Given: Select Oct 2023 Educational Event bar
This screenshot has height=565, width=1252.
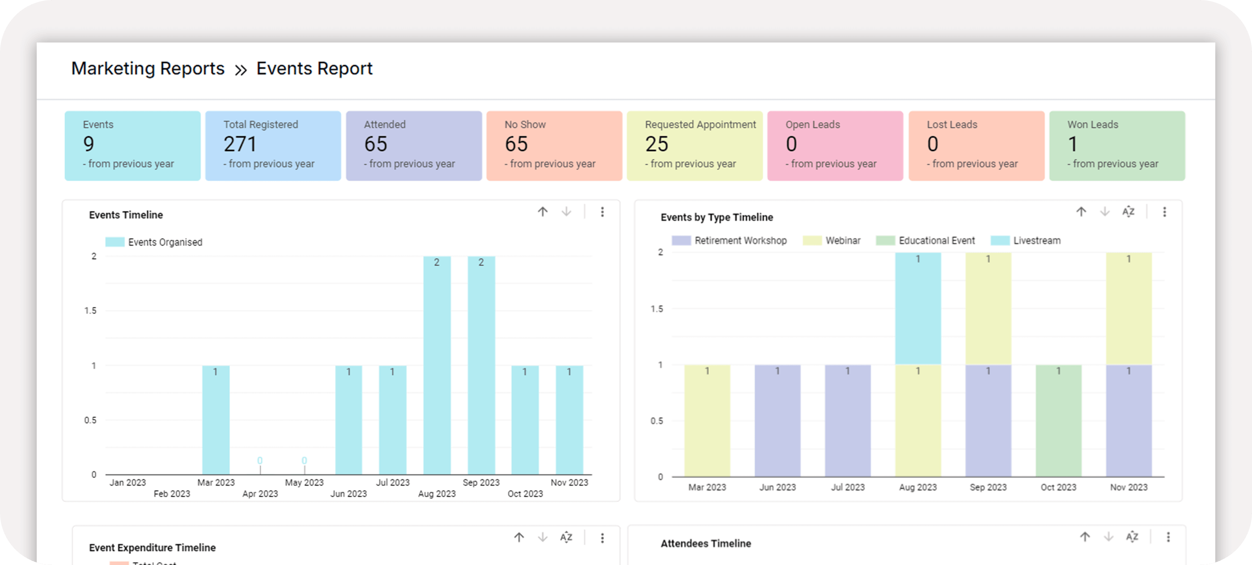Looking at the screenshot, I should tap(1059, 421).
